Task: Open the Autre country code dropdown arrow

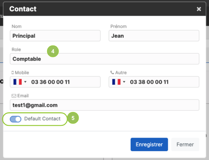Action: coord(124,82)
